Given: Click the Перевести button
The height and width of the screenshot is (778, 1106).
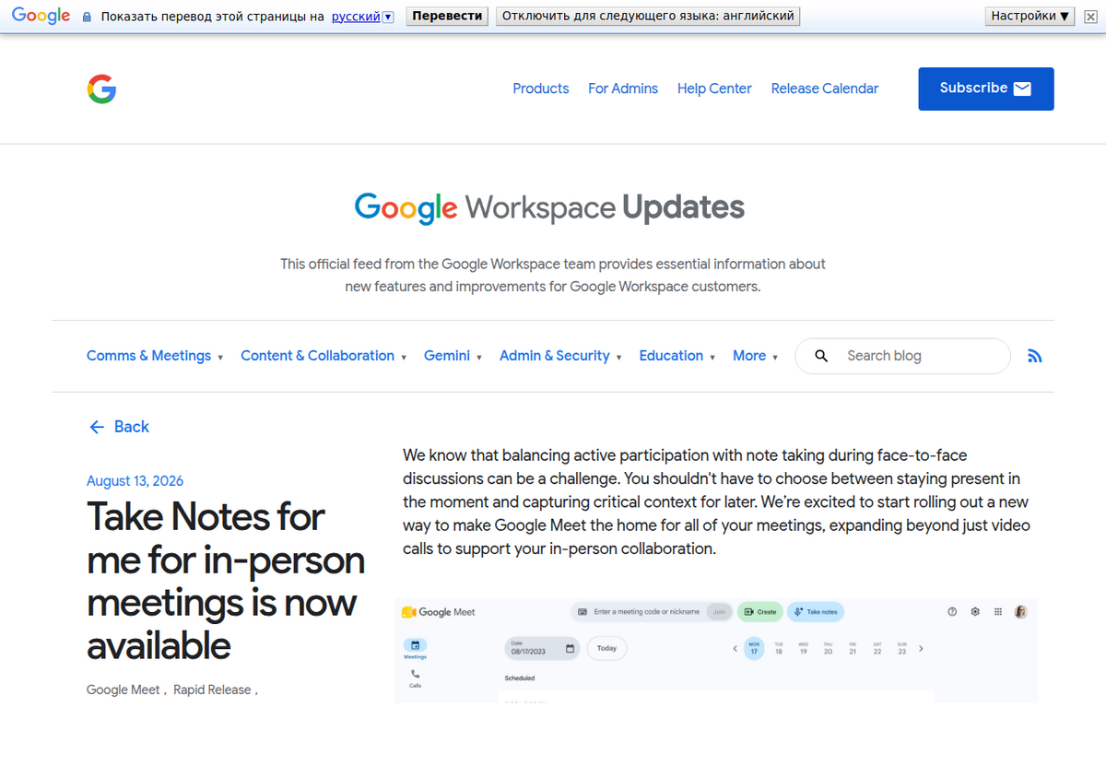Looking at the screenshot, I should tap(447, 16).
